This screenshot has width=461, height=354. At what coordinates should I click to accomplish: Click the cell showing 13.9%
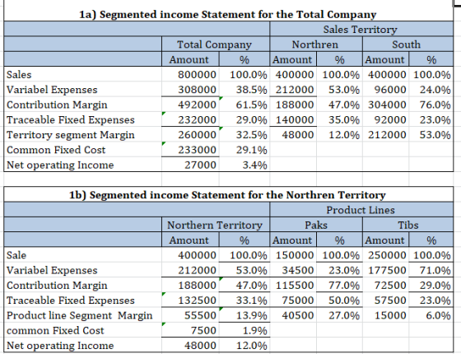[x=244, y=315]
